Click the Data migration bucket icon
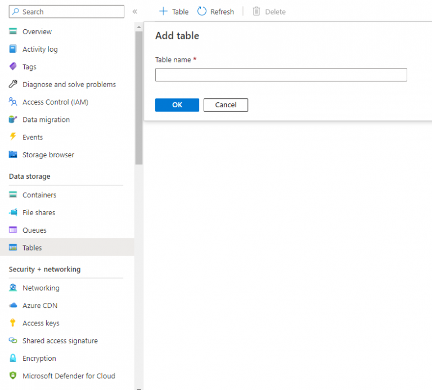 (13, 119)
